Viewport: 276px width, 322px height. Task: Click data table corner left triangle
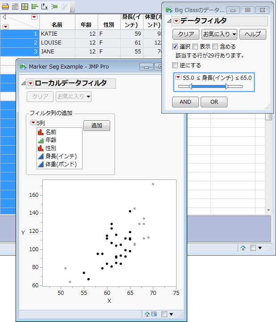[x=4, y=17]
